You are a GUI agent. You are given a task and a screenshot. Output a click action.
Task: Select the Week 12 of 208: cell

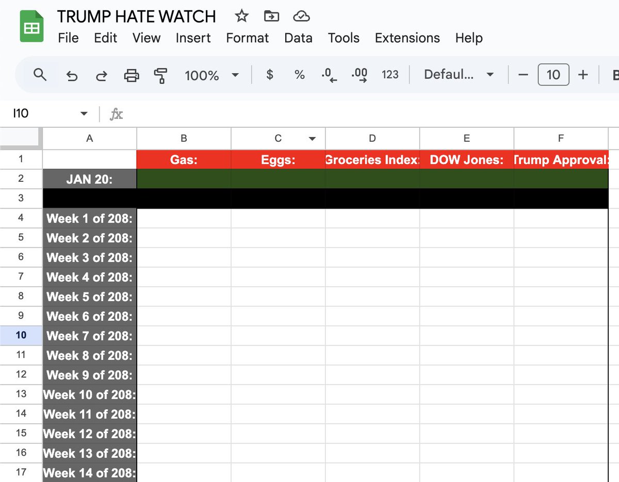[90, 434]
